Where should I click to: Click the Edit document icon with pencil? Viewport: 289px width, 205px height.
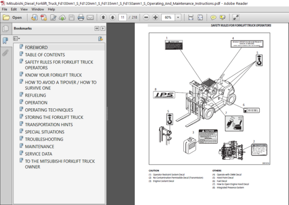53,17
